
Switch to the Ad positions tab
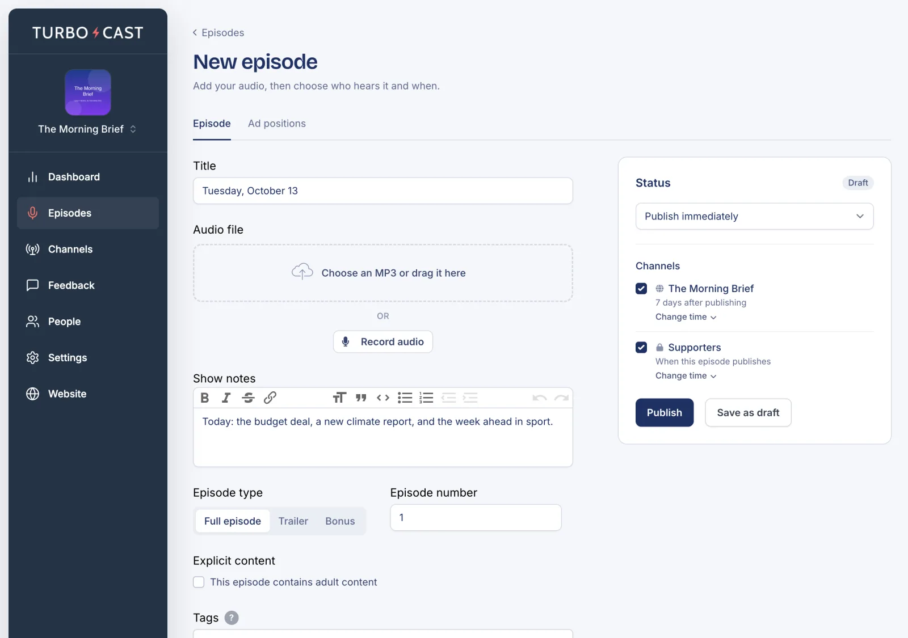pos(277,124)
